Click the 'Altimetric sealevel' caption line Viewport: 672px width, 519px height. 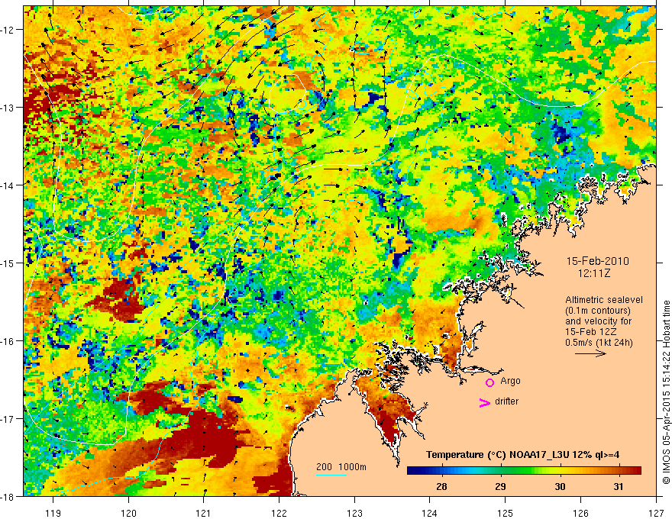[x=604, y=300]
